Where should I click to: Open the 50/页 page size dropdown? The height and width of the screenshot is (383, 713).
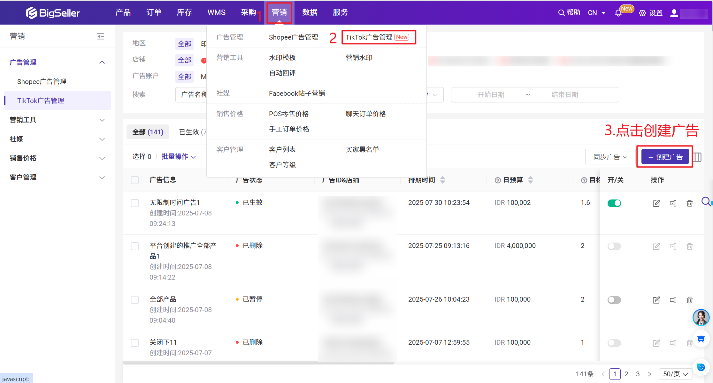point(676,374)
